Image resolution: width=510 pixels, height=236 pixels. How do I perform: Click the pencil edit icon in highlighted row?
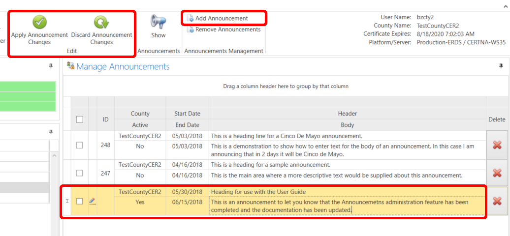point(92,201)
